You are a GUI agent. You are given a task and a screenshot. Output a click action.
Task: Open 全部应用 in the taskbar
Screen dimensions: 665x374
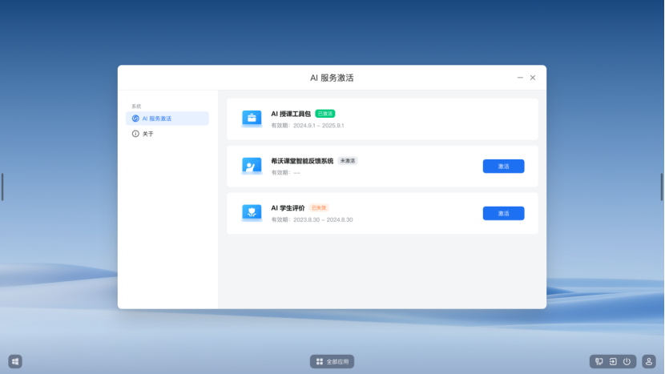point(332,362)
